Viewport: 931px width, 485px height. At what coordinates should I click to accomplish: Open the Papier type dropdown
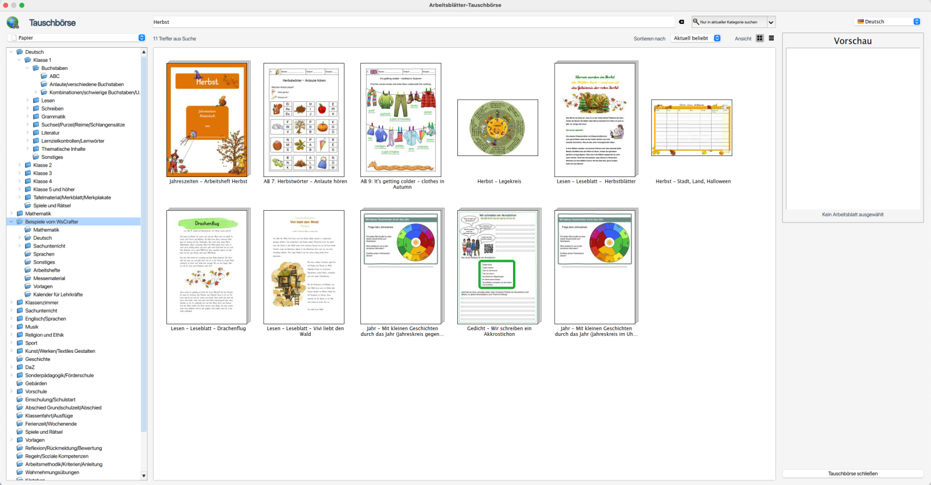coord(76,38)
